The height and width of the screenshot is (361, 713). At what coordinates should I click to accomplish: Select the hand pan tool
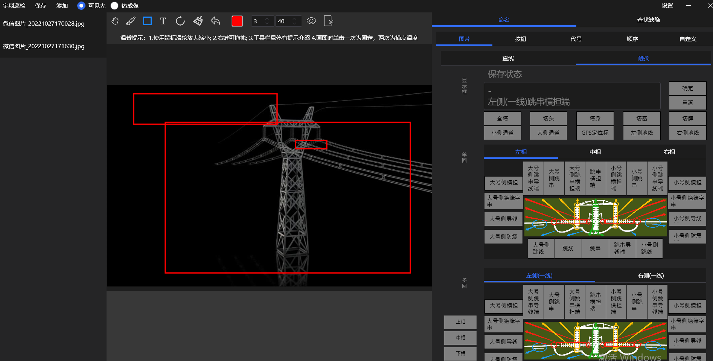[115, 21]
